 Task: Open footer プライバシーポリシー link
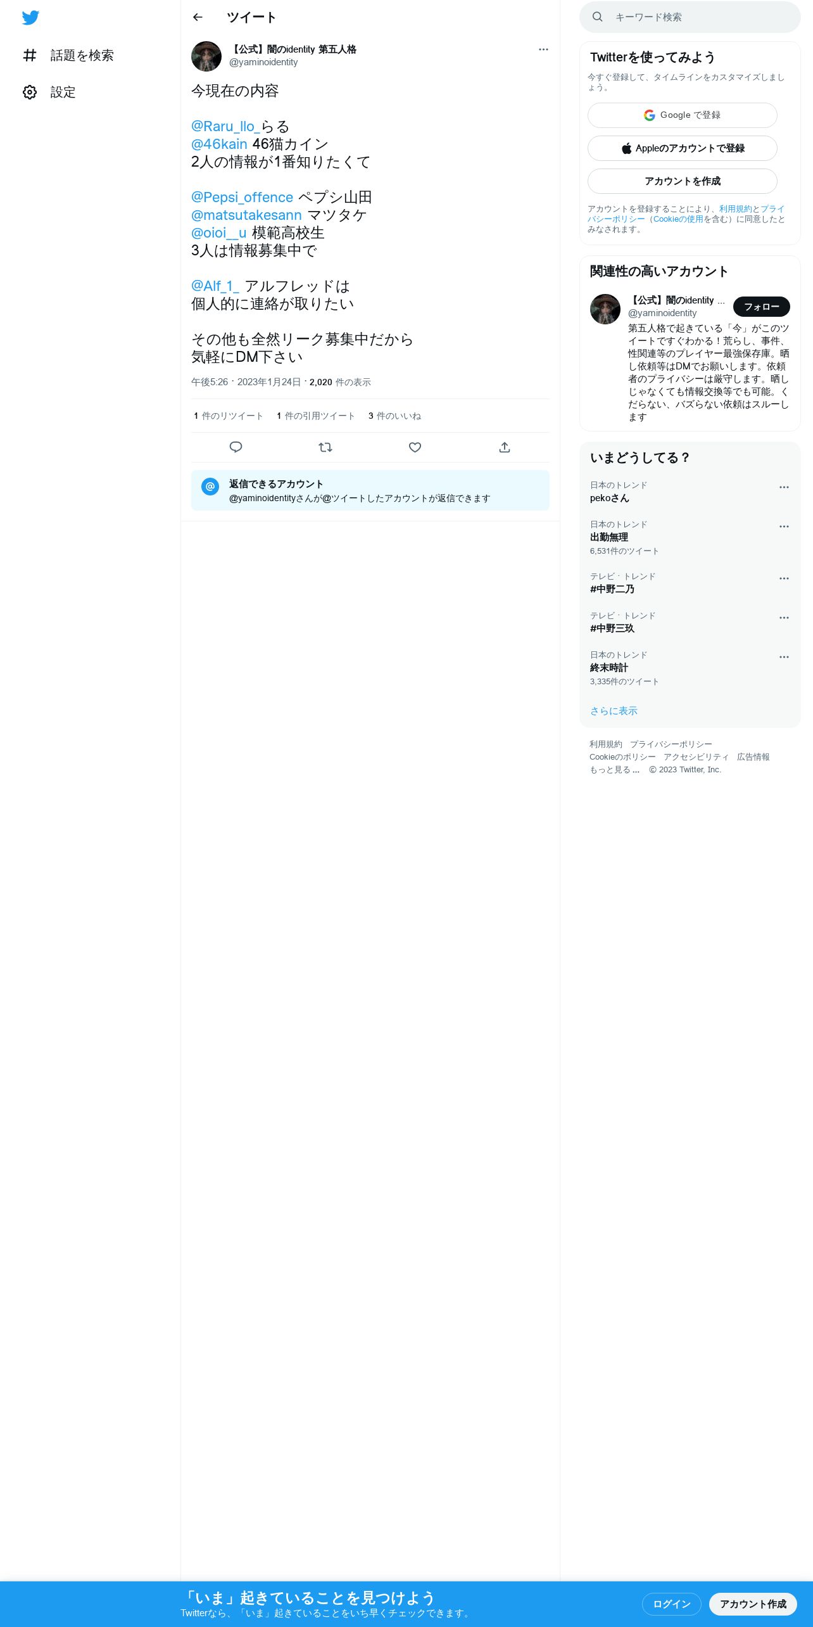click(x=671, y=744)
